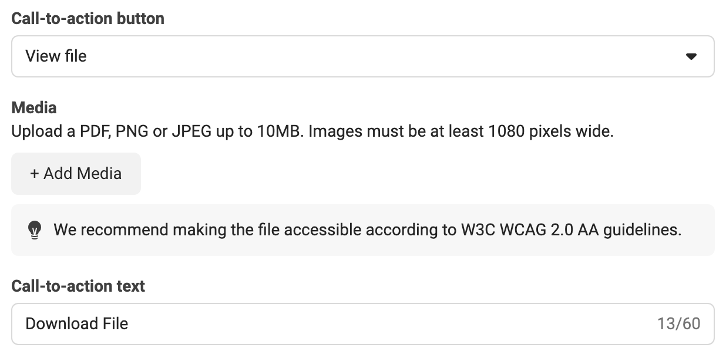Screen dimensions: 726x358
Task: Click the caret arrow on View file dropdown
Action: click(x=691, y=56)
